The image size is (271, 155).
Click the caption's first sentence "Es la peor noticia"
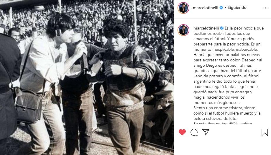[244, 28]
